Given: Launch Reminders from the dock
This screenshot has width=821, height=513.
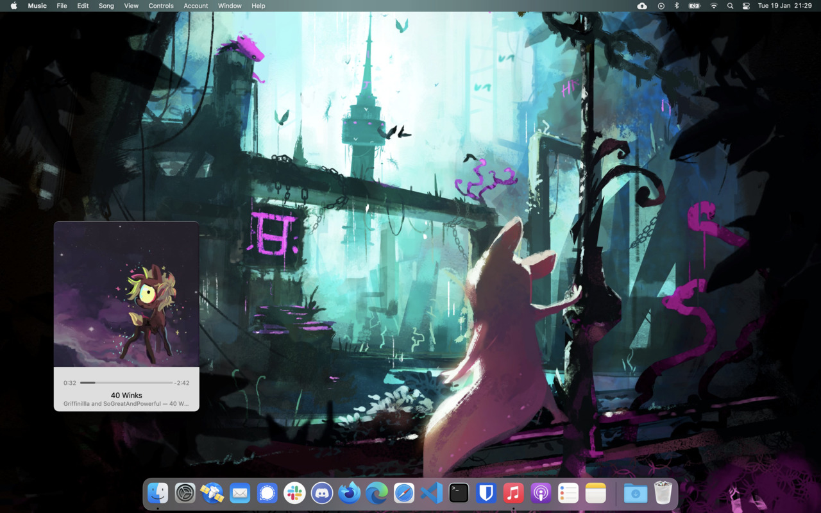Looking at the screenshot, I should click(x=568, y=493).
